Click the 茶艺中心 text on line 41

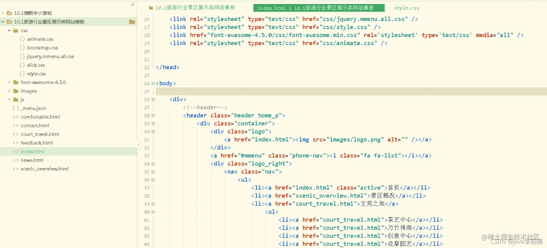pyautogui.click(x=399, y=220)
